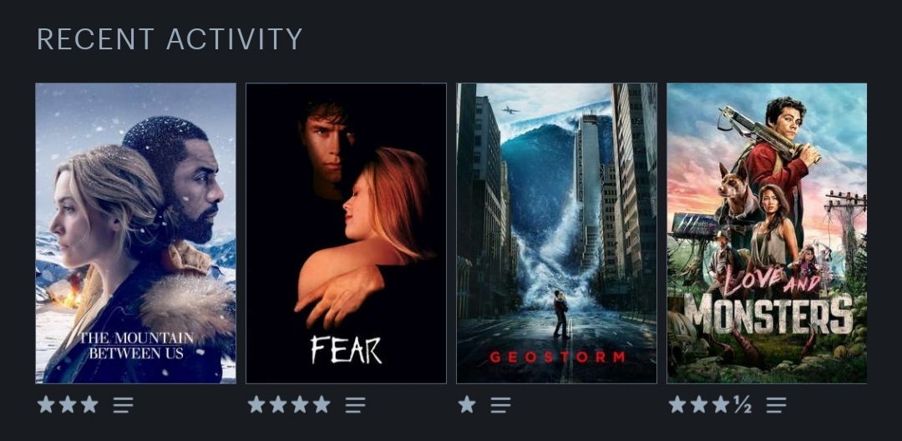The width and height of the screenshot is (902, 441).
Task: Click the four-star rating under Fear
Action: pos(289,404)
